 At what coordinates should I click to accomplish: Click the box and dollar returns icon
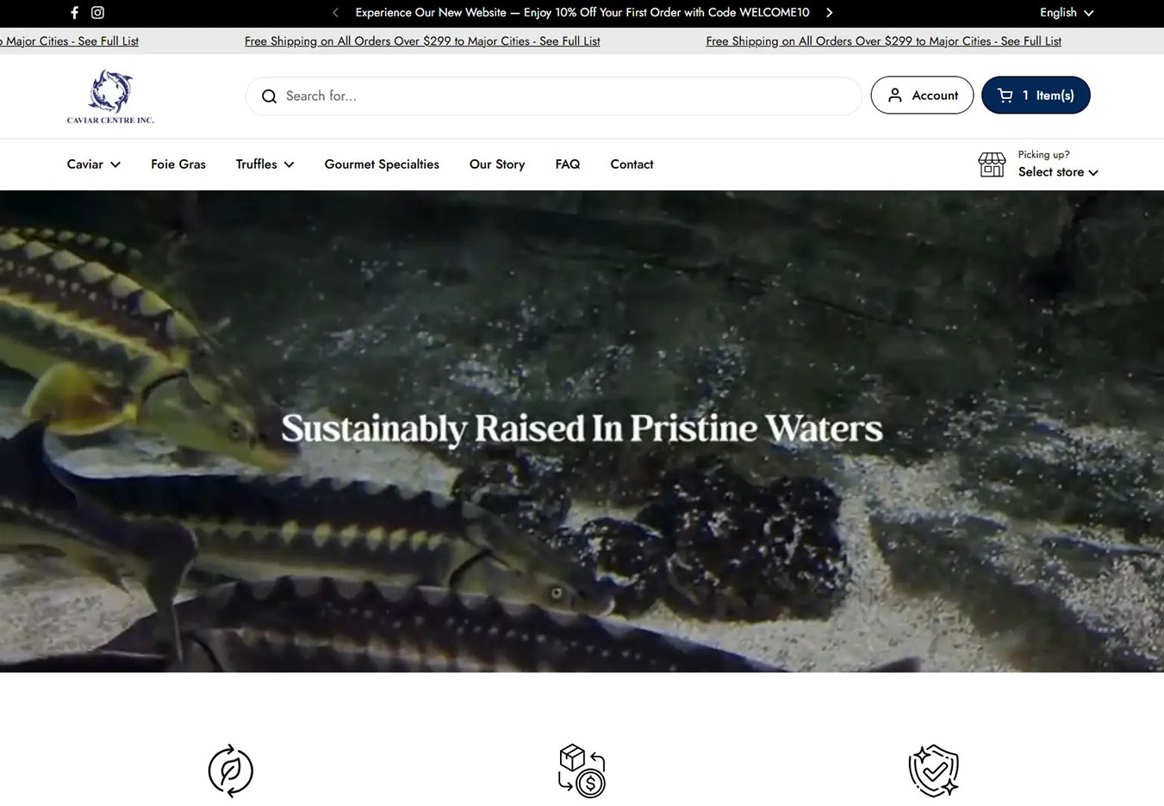[x=582, y=771]
